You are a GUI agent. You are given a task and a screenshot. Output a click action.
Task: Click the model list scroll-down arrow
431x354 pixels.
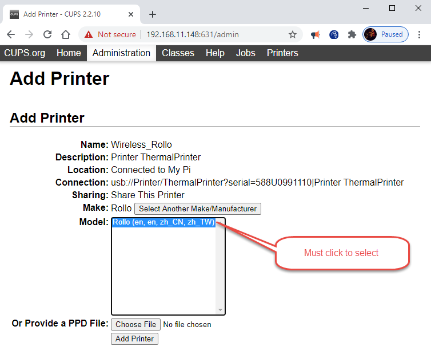[220, 310]
